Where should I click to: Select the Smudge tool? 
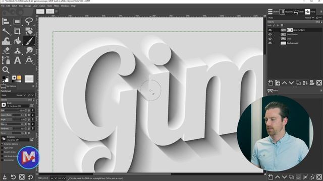pos(29,50)
